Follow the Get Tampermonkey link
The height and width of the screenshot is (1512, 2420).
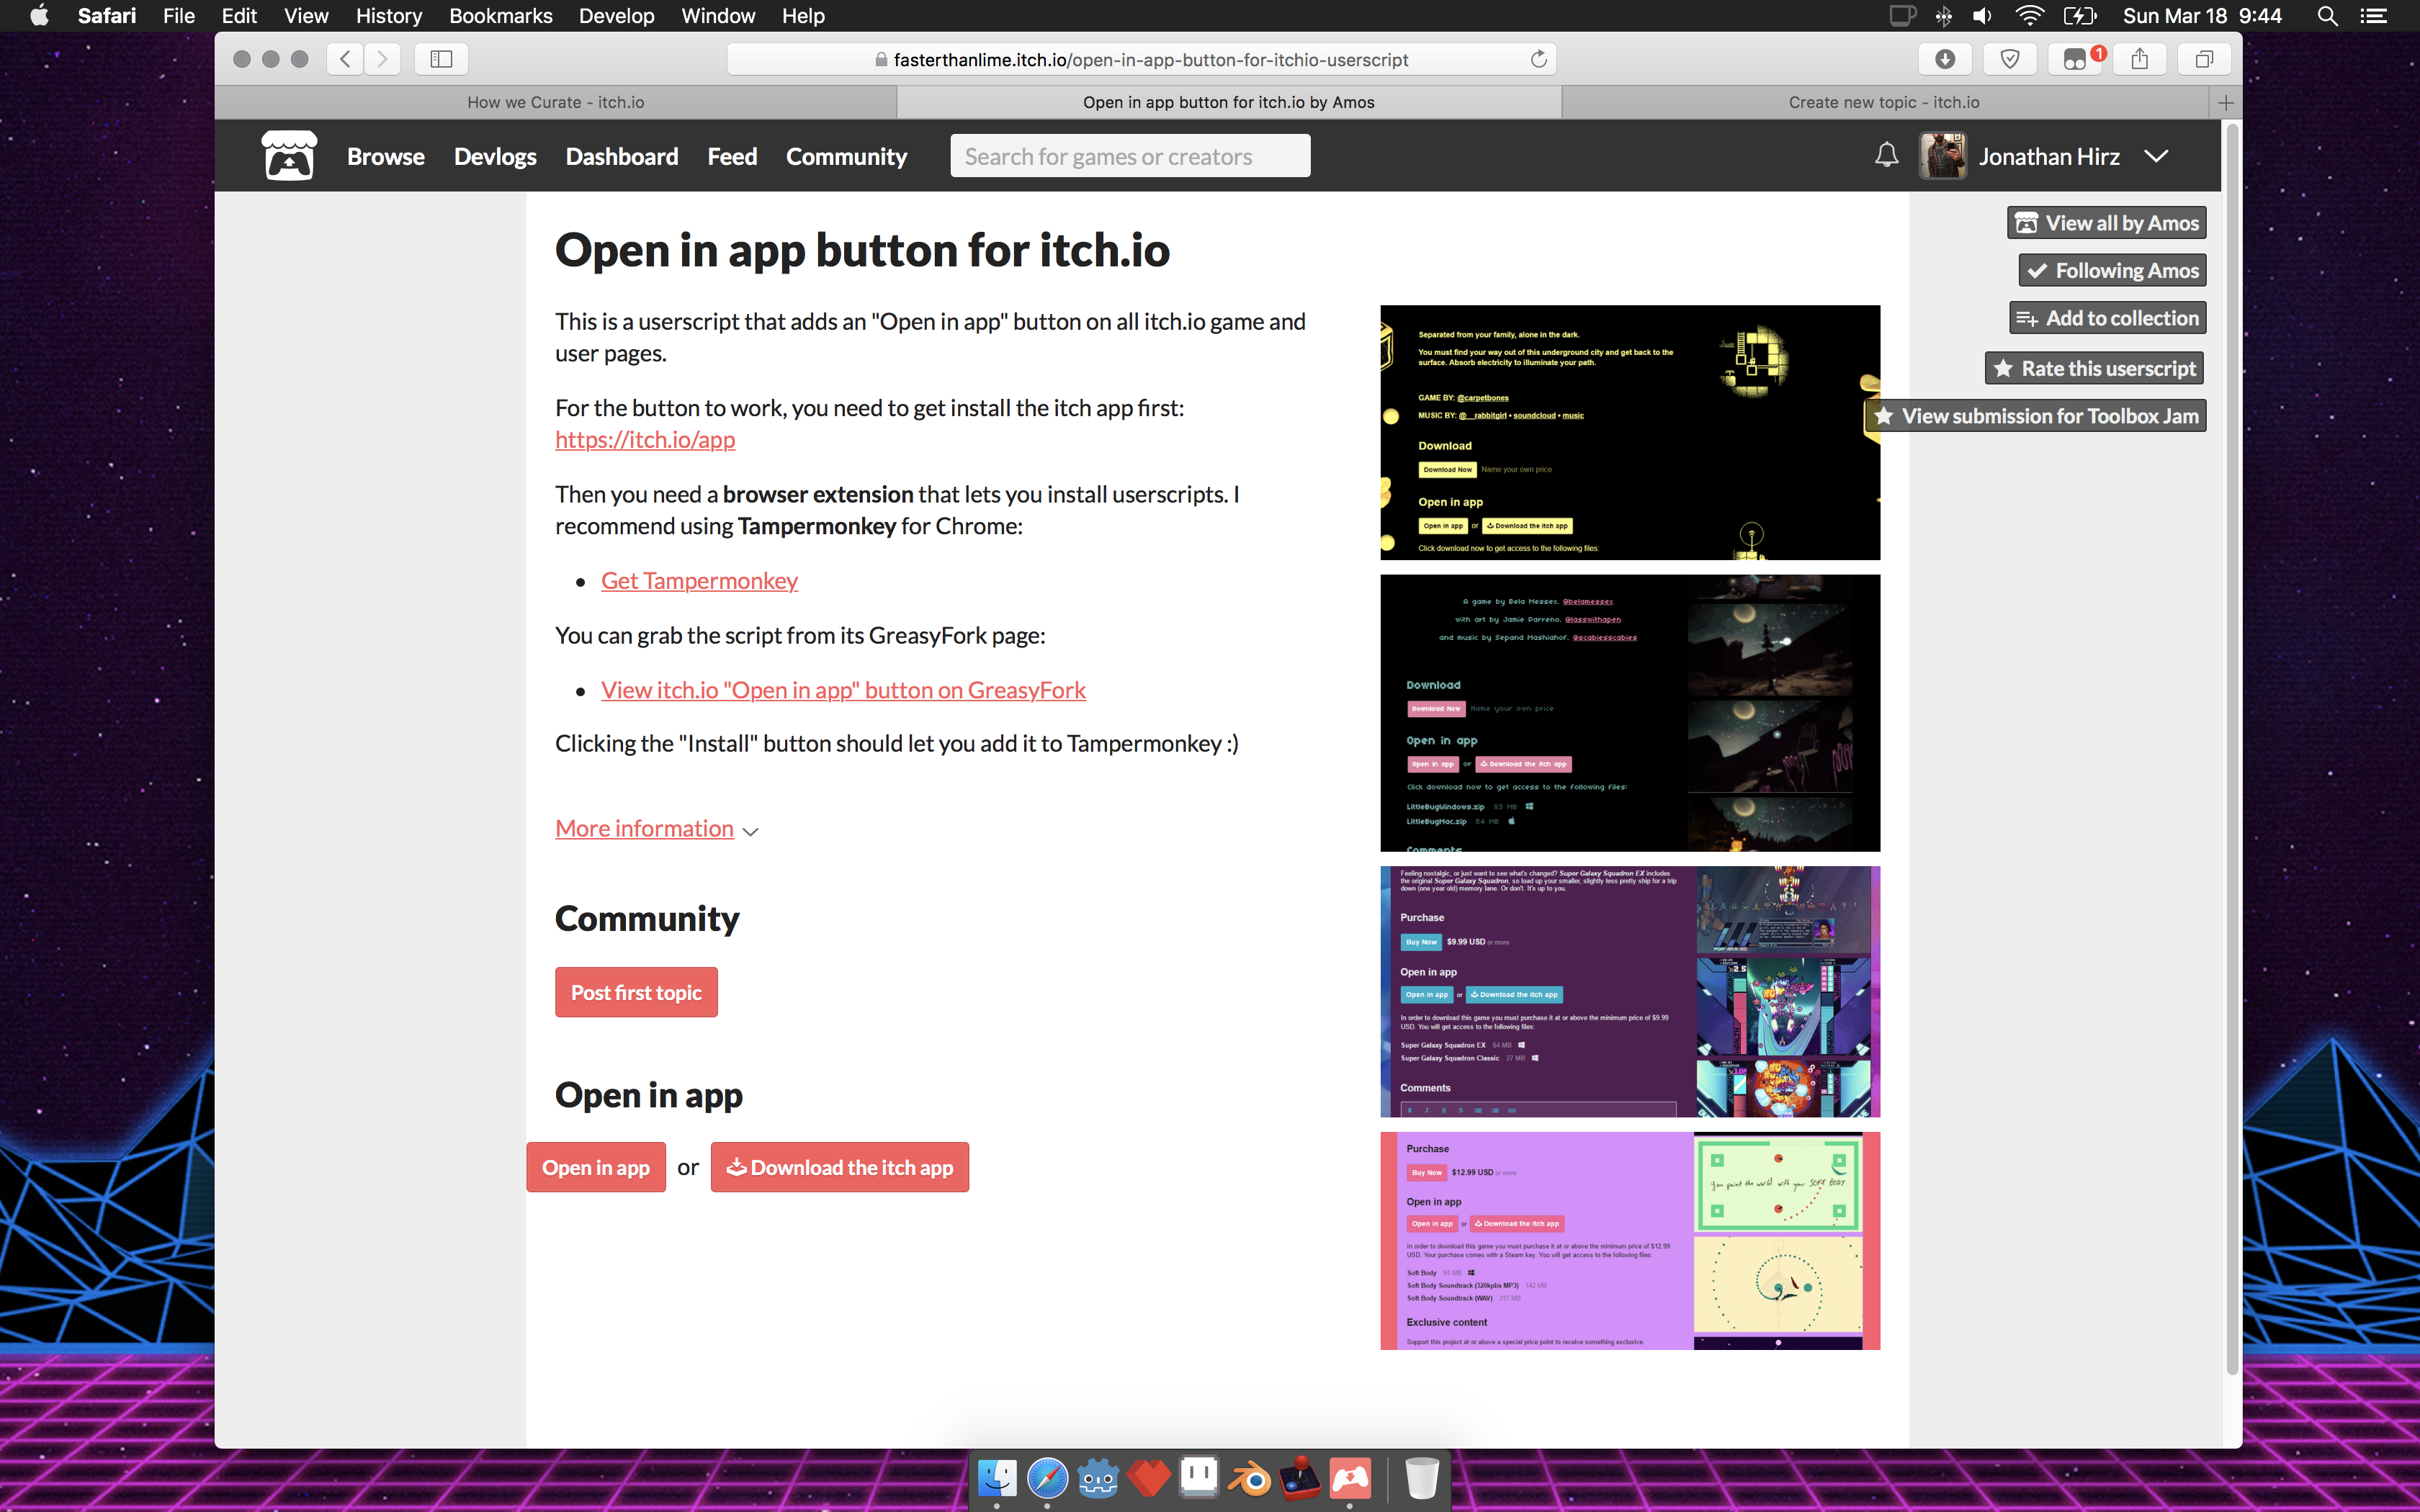(x=699, y=580)
